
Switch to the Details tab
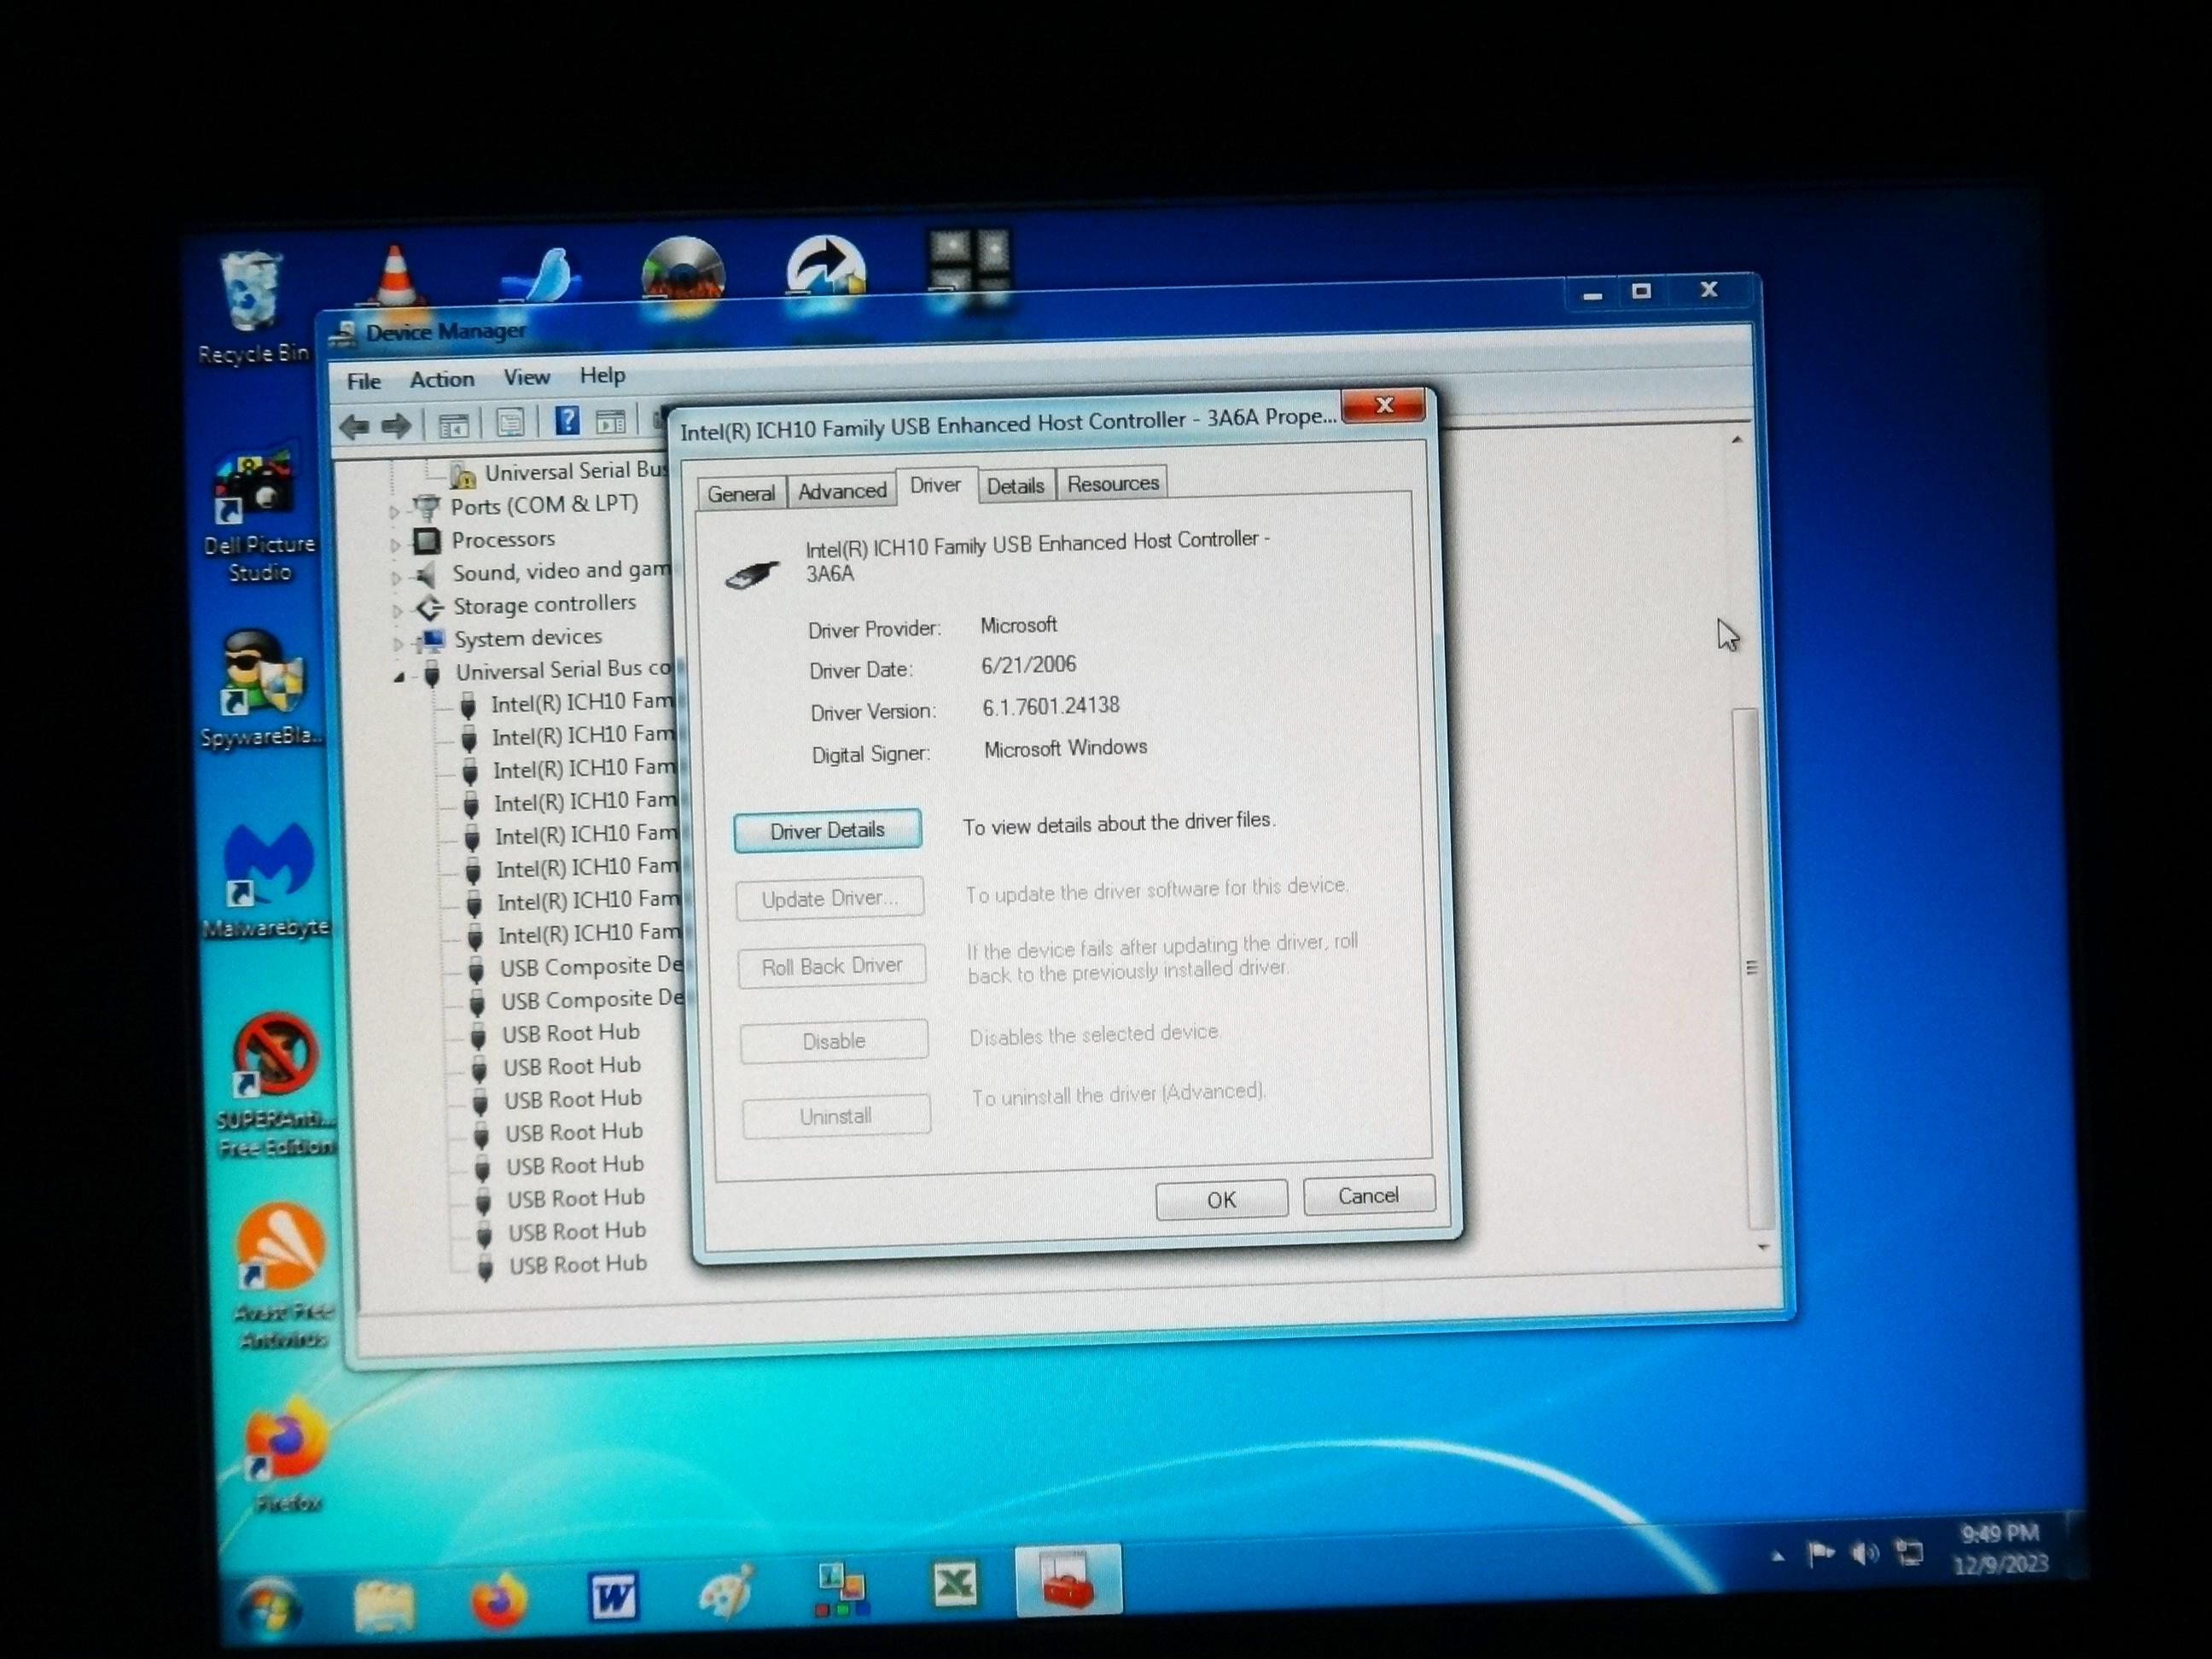1015,486
